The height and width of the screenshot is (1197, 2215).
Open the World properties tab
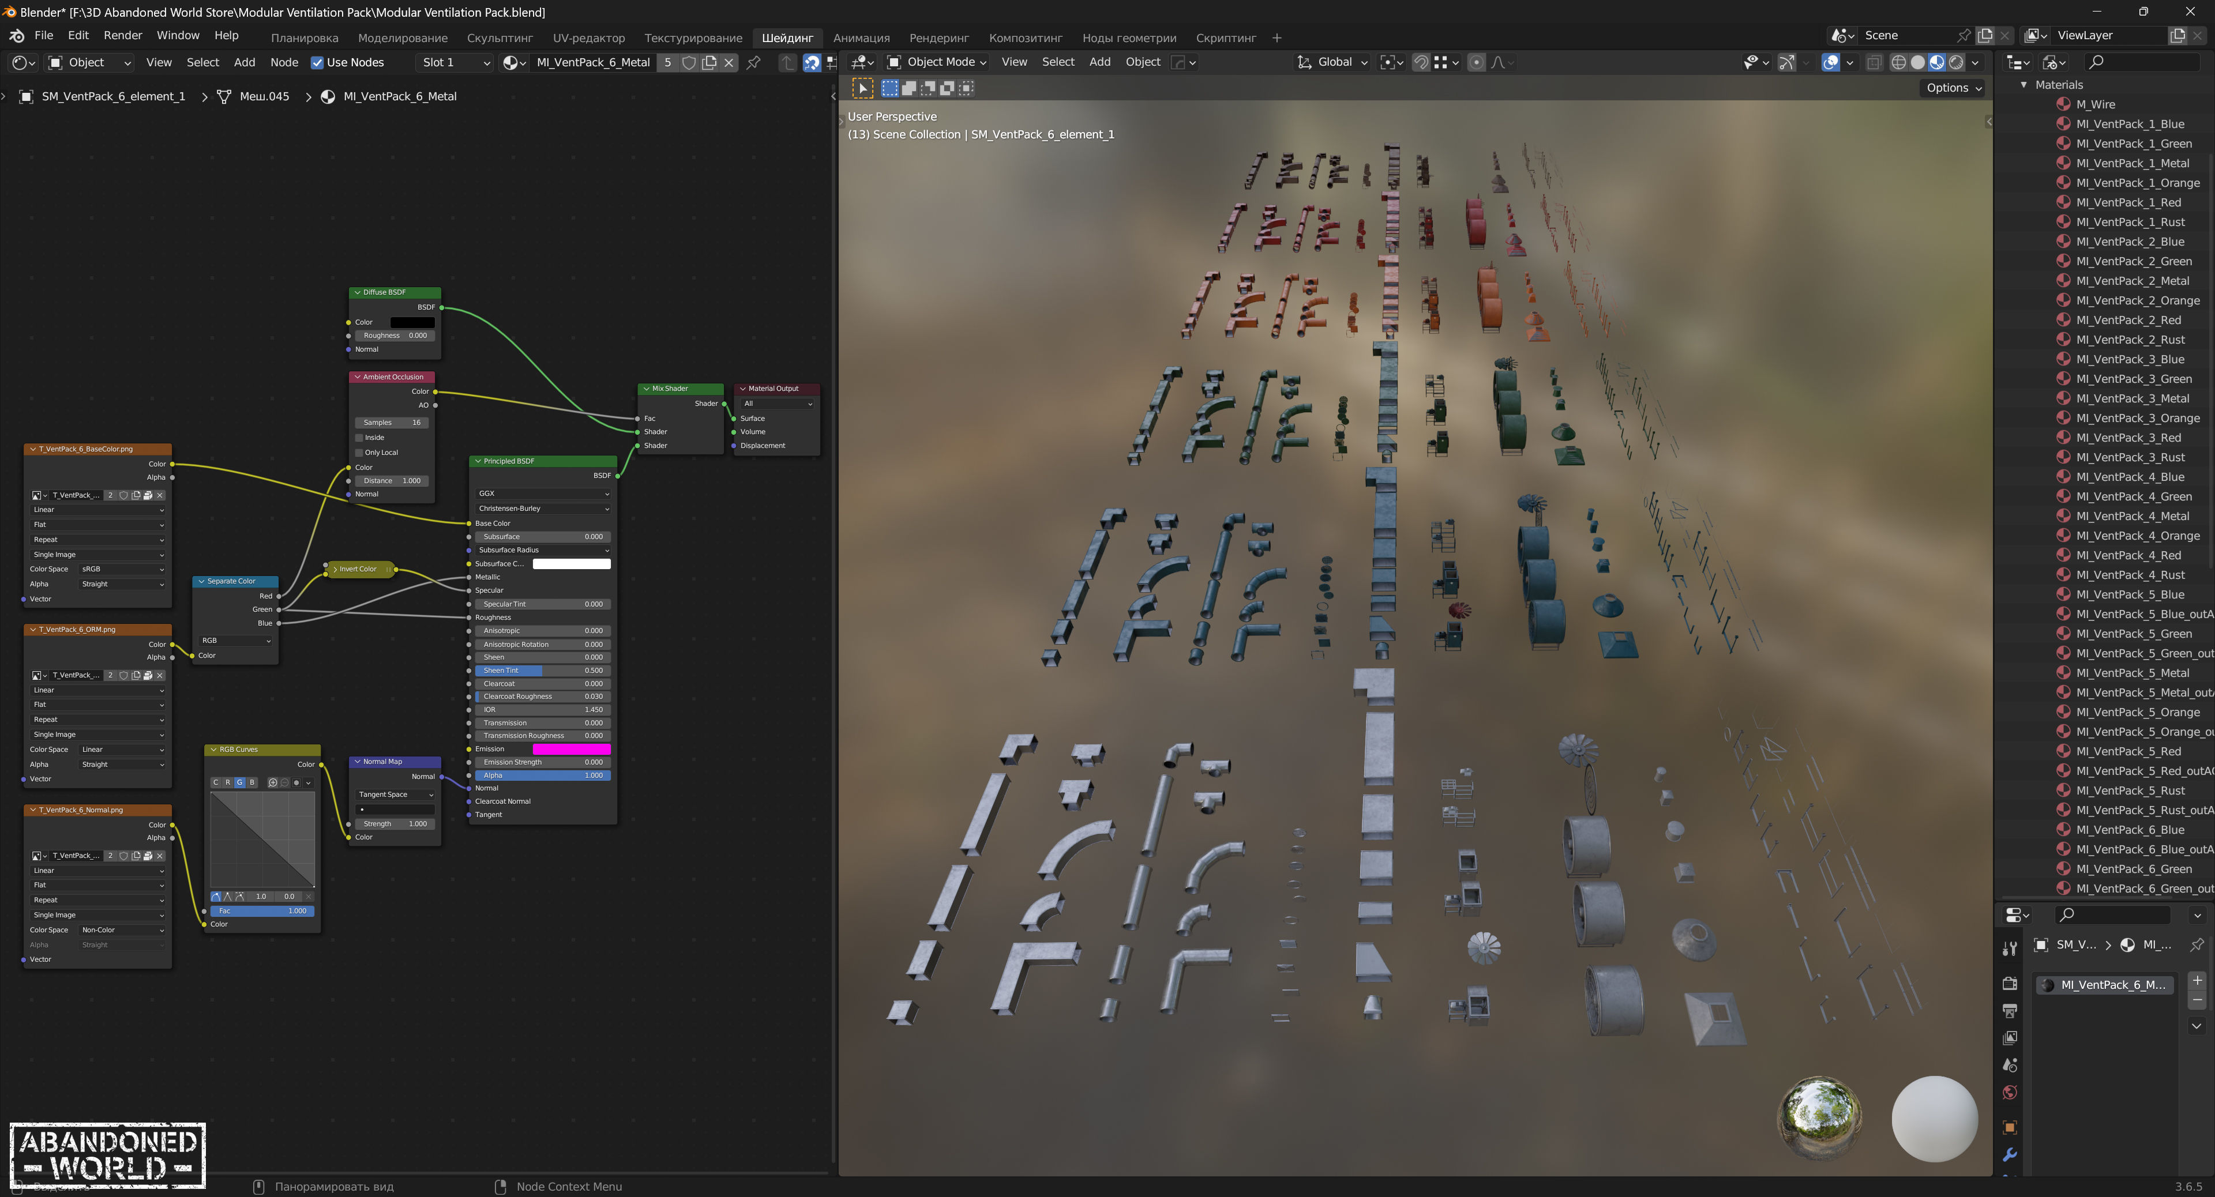coord(2010,1093)
